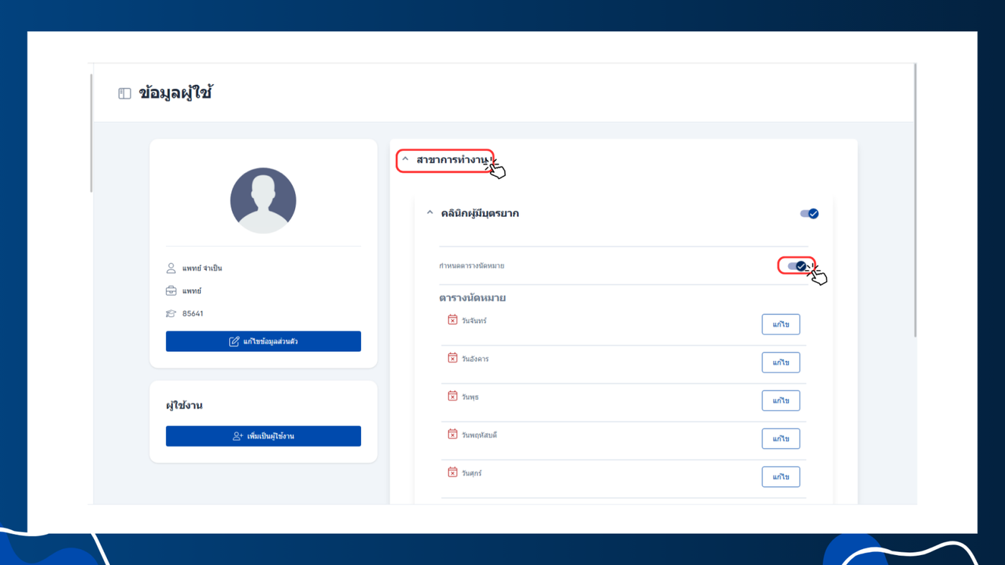Viewport: 1005px width, 565px height.
Task: Select แก้ไข in the วันพฤหัสบดี row
Action: click(781, 439)
